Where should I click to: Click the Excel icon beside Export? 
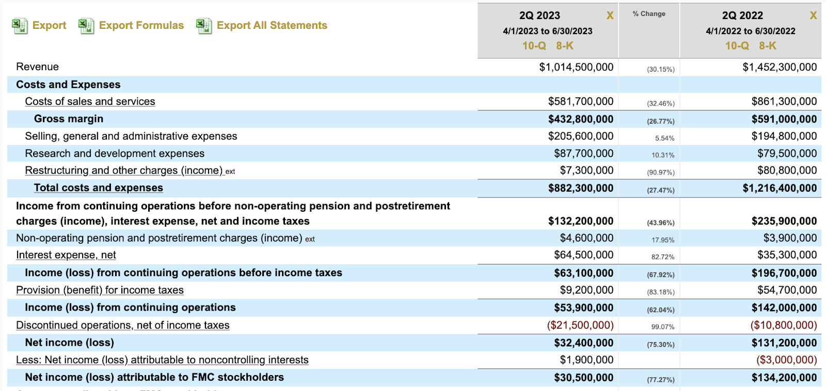tap(20, 26)
